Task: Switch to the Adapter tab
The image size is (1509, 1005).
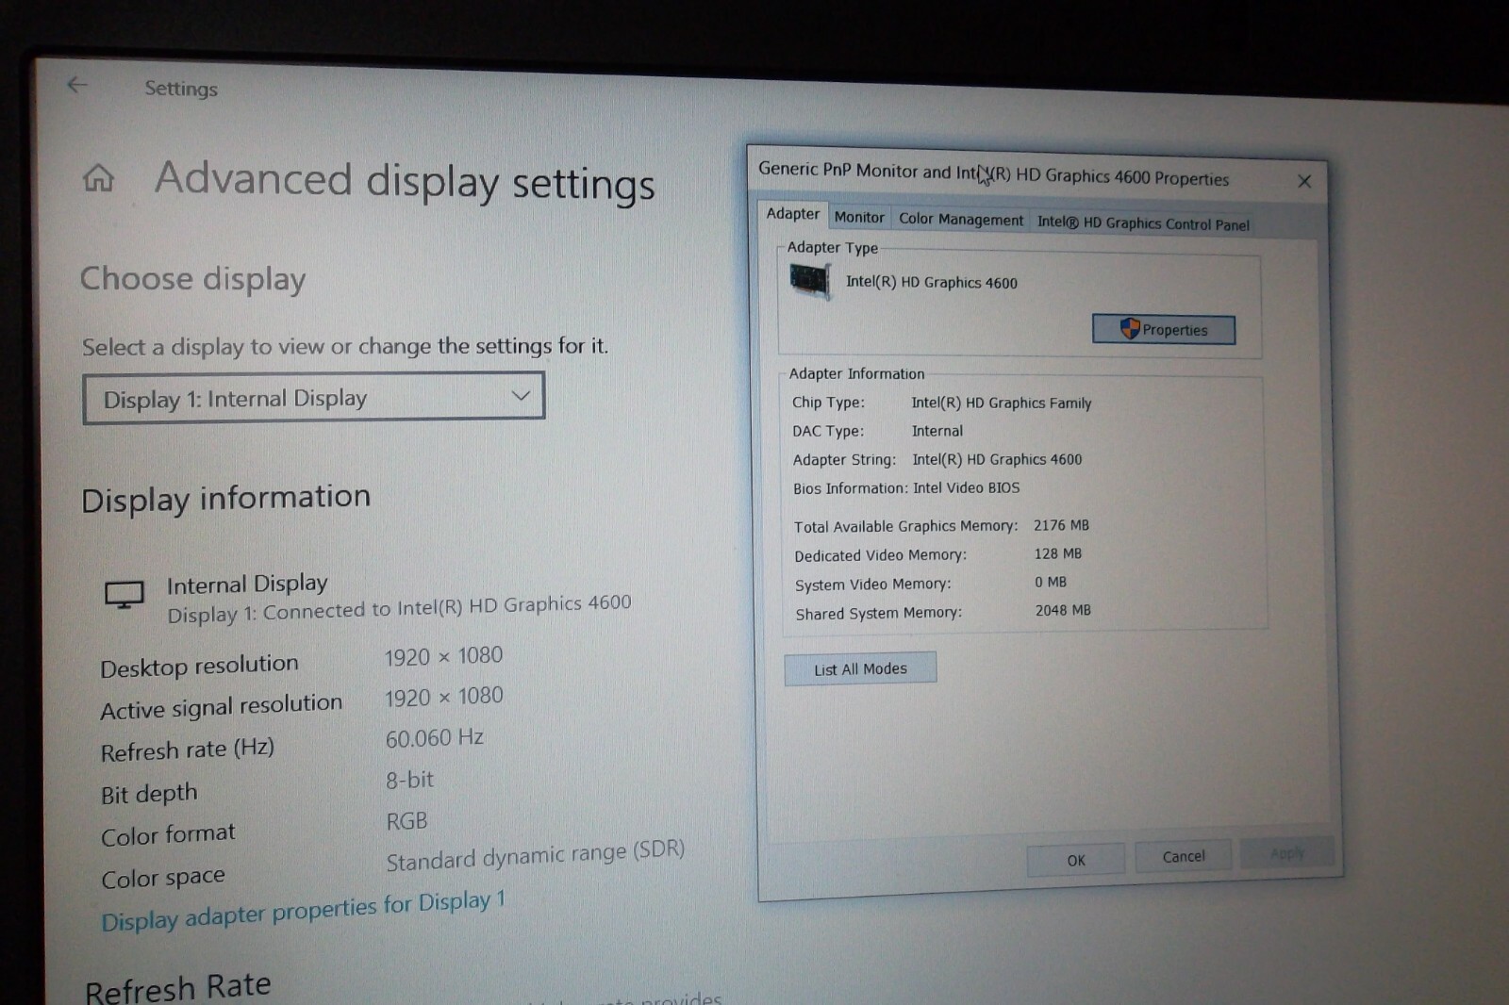Action: coord(793,214)
